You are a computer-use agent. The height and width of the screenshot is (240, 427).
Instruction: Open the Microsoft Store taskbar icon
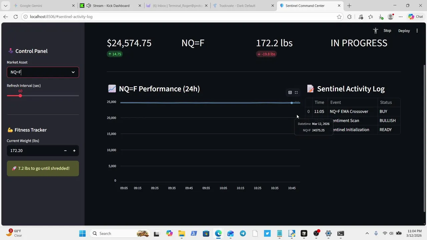206,233
